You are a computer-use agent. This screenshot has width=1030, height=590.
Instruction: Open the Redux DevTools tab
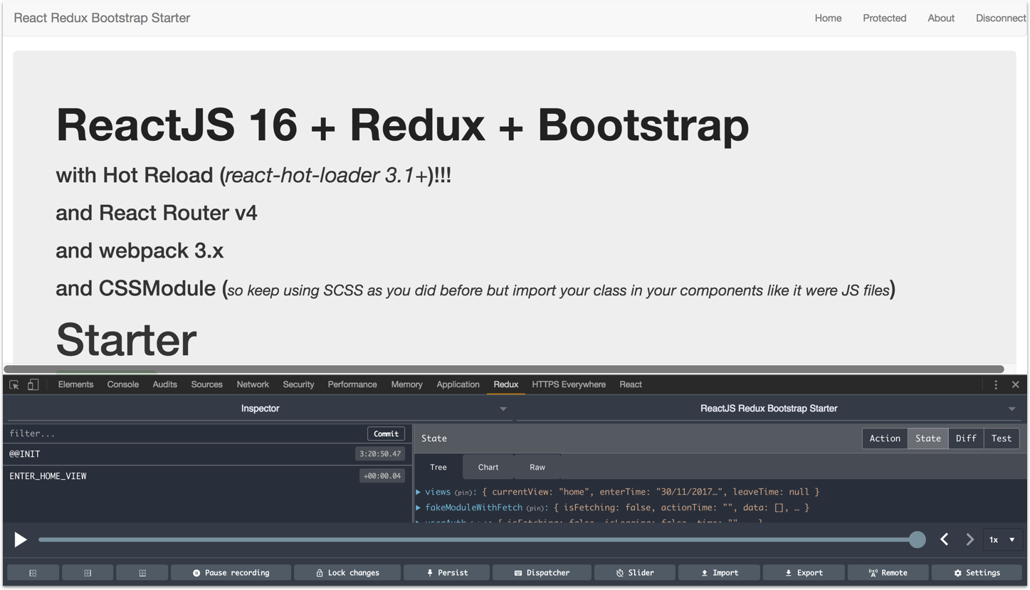pyautogui.click(x=506, y=384)
